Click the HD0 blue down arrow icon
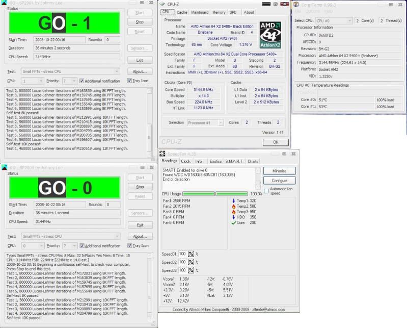Image resolution: width=407 pixels, height=328 pixels. point(234,217)
